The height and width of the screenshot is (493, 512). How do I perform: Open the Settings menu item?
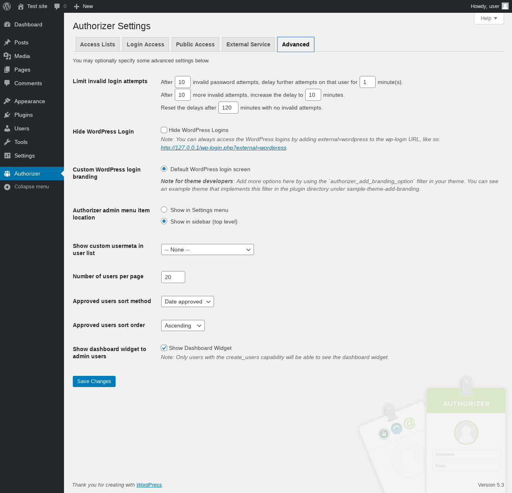(x=32, y=156)
